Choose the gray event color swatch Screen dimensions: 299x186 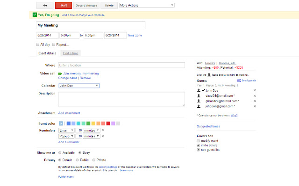[118, 124]
